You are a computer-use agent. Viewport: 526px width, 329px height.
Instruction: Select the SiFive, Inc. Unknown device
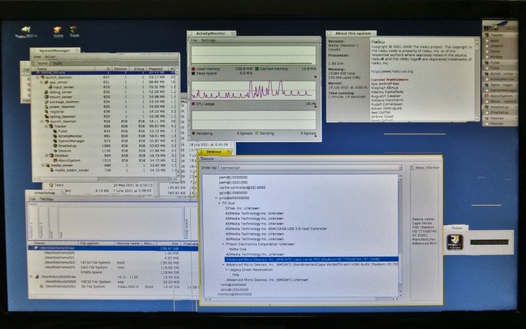point(243,208)
